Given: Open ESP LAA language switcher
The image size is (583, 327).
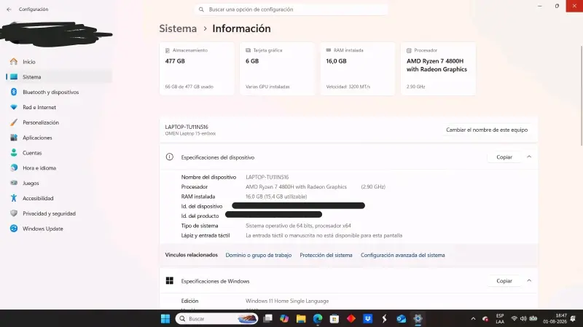Looking at the screenshot, I should (500, 319).
